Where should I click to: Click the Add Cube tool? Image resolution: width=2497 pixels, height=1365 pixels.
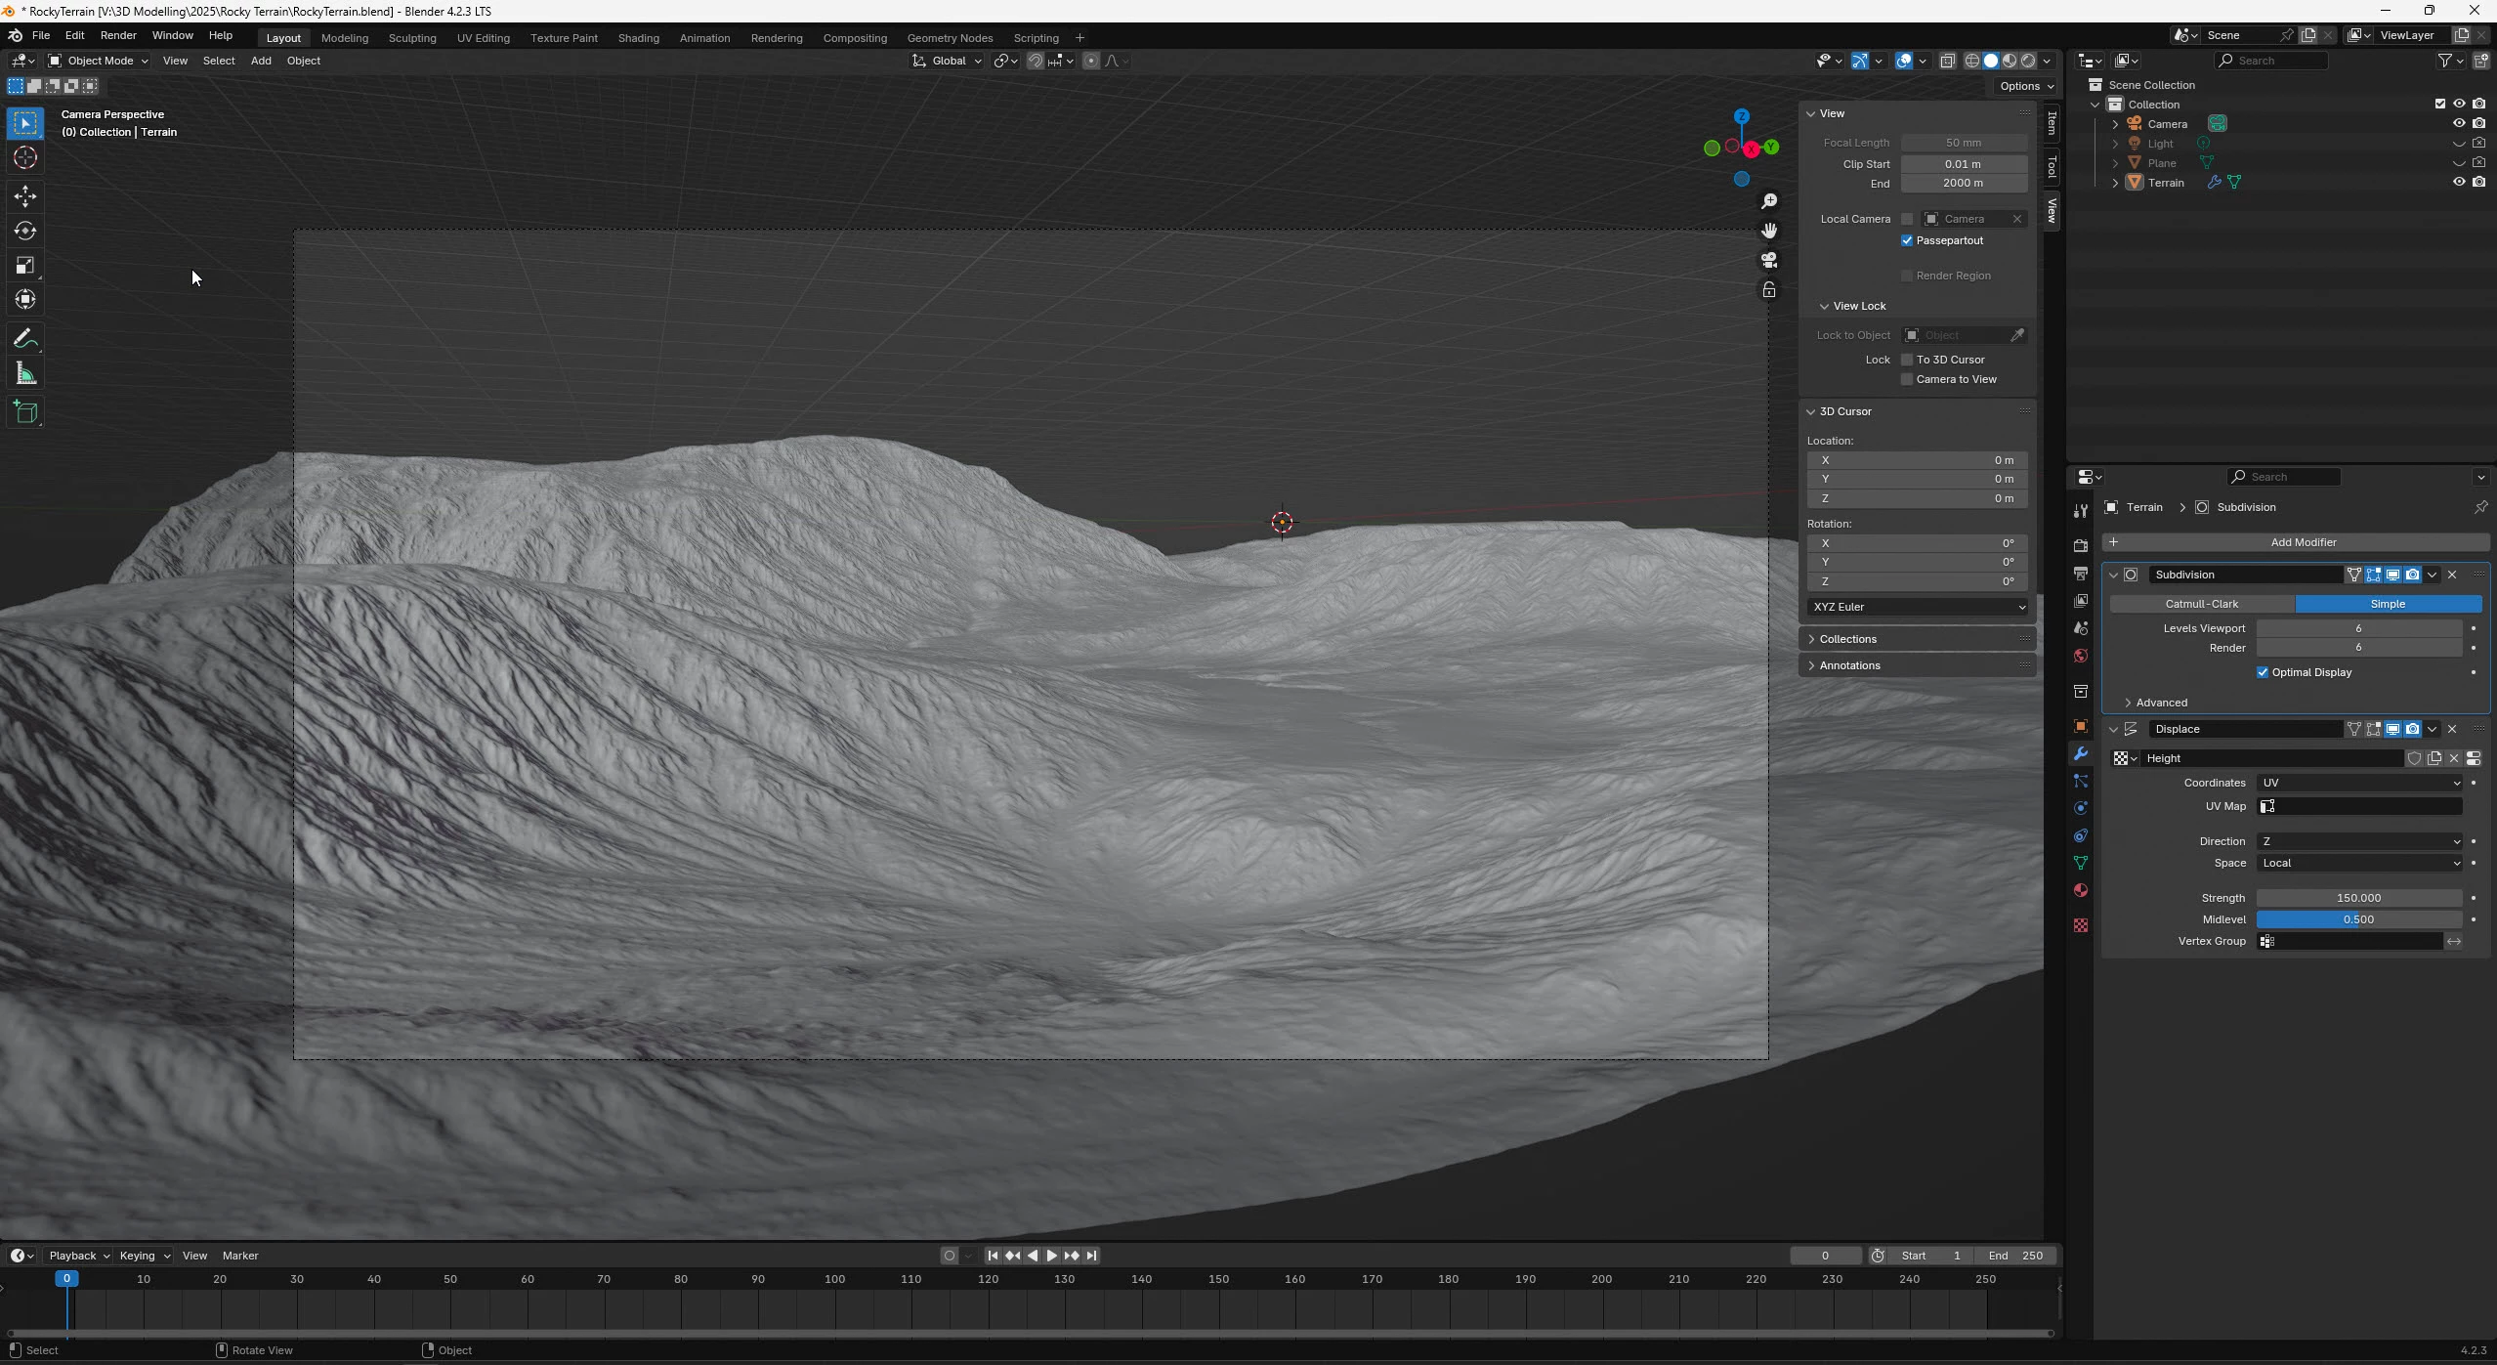pyautogui.click(x=25, y=412)
